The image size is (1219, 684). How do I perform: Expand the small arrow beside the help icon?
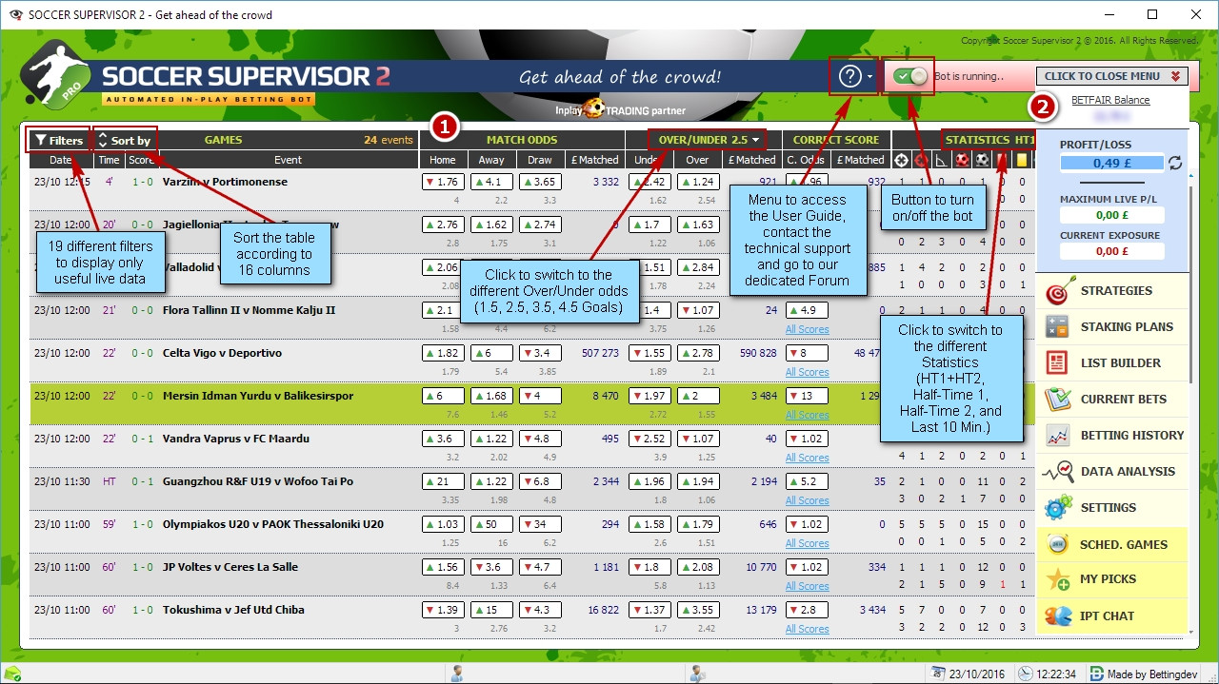[x=869, y=78]
